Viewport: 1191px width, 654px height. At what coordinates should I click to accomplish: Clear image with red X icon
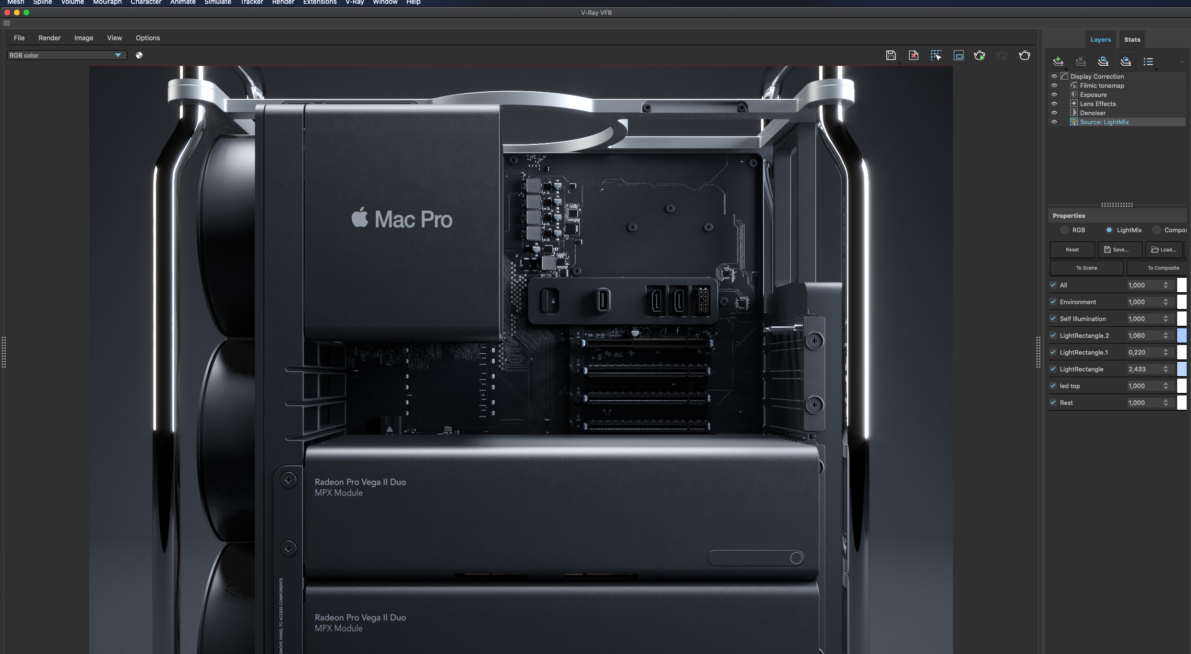(913, 55)
